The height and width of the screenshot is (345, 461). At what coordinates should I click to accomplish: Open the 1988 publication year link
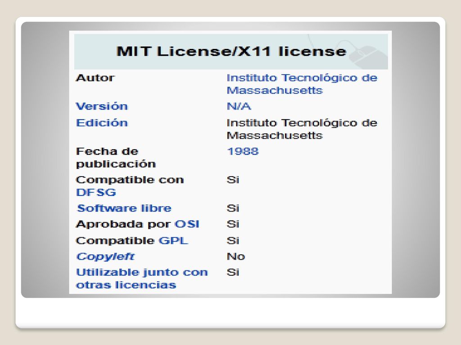point(243,151)
